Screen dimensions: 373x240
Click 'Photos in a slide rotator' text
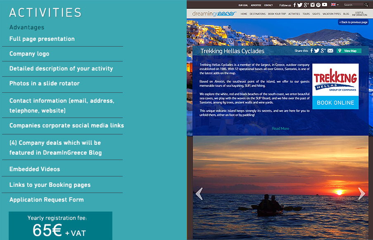(45, 84)
